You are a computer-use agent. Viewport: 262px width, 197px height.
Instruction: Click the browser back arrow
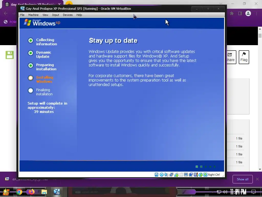(6, 13)
